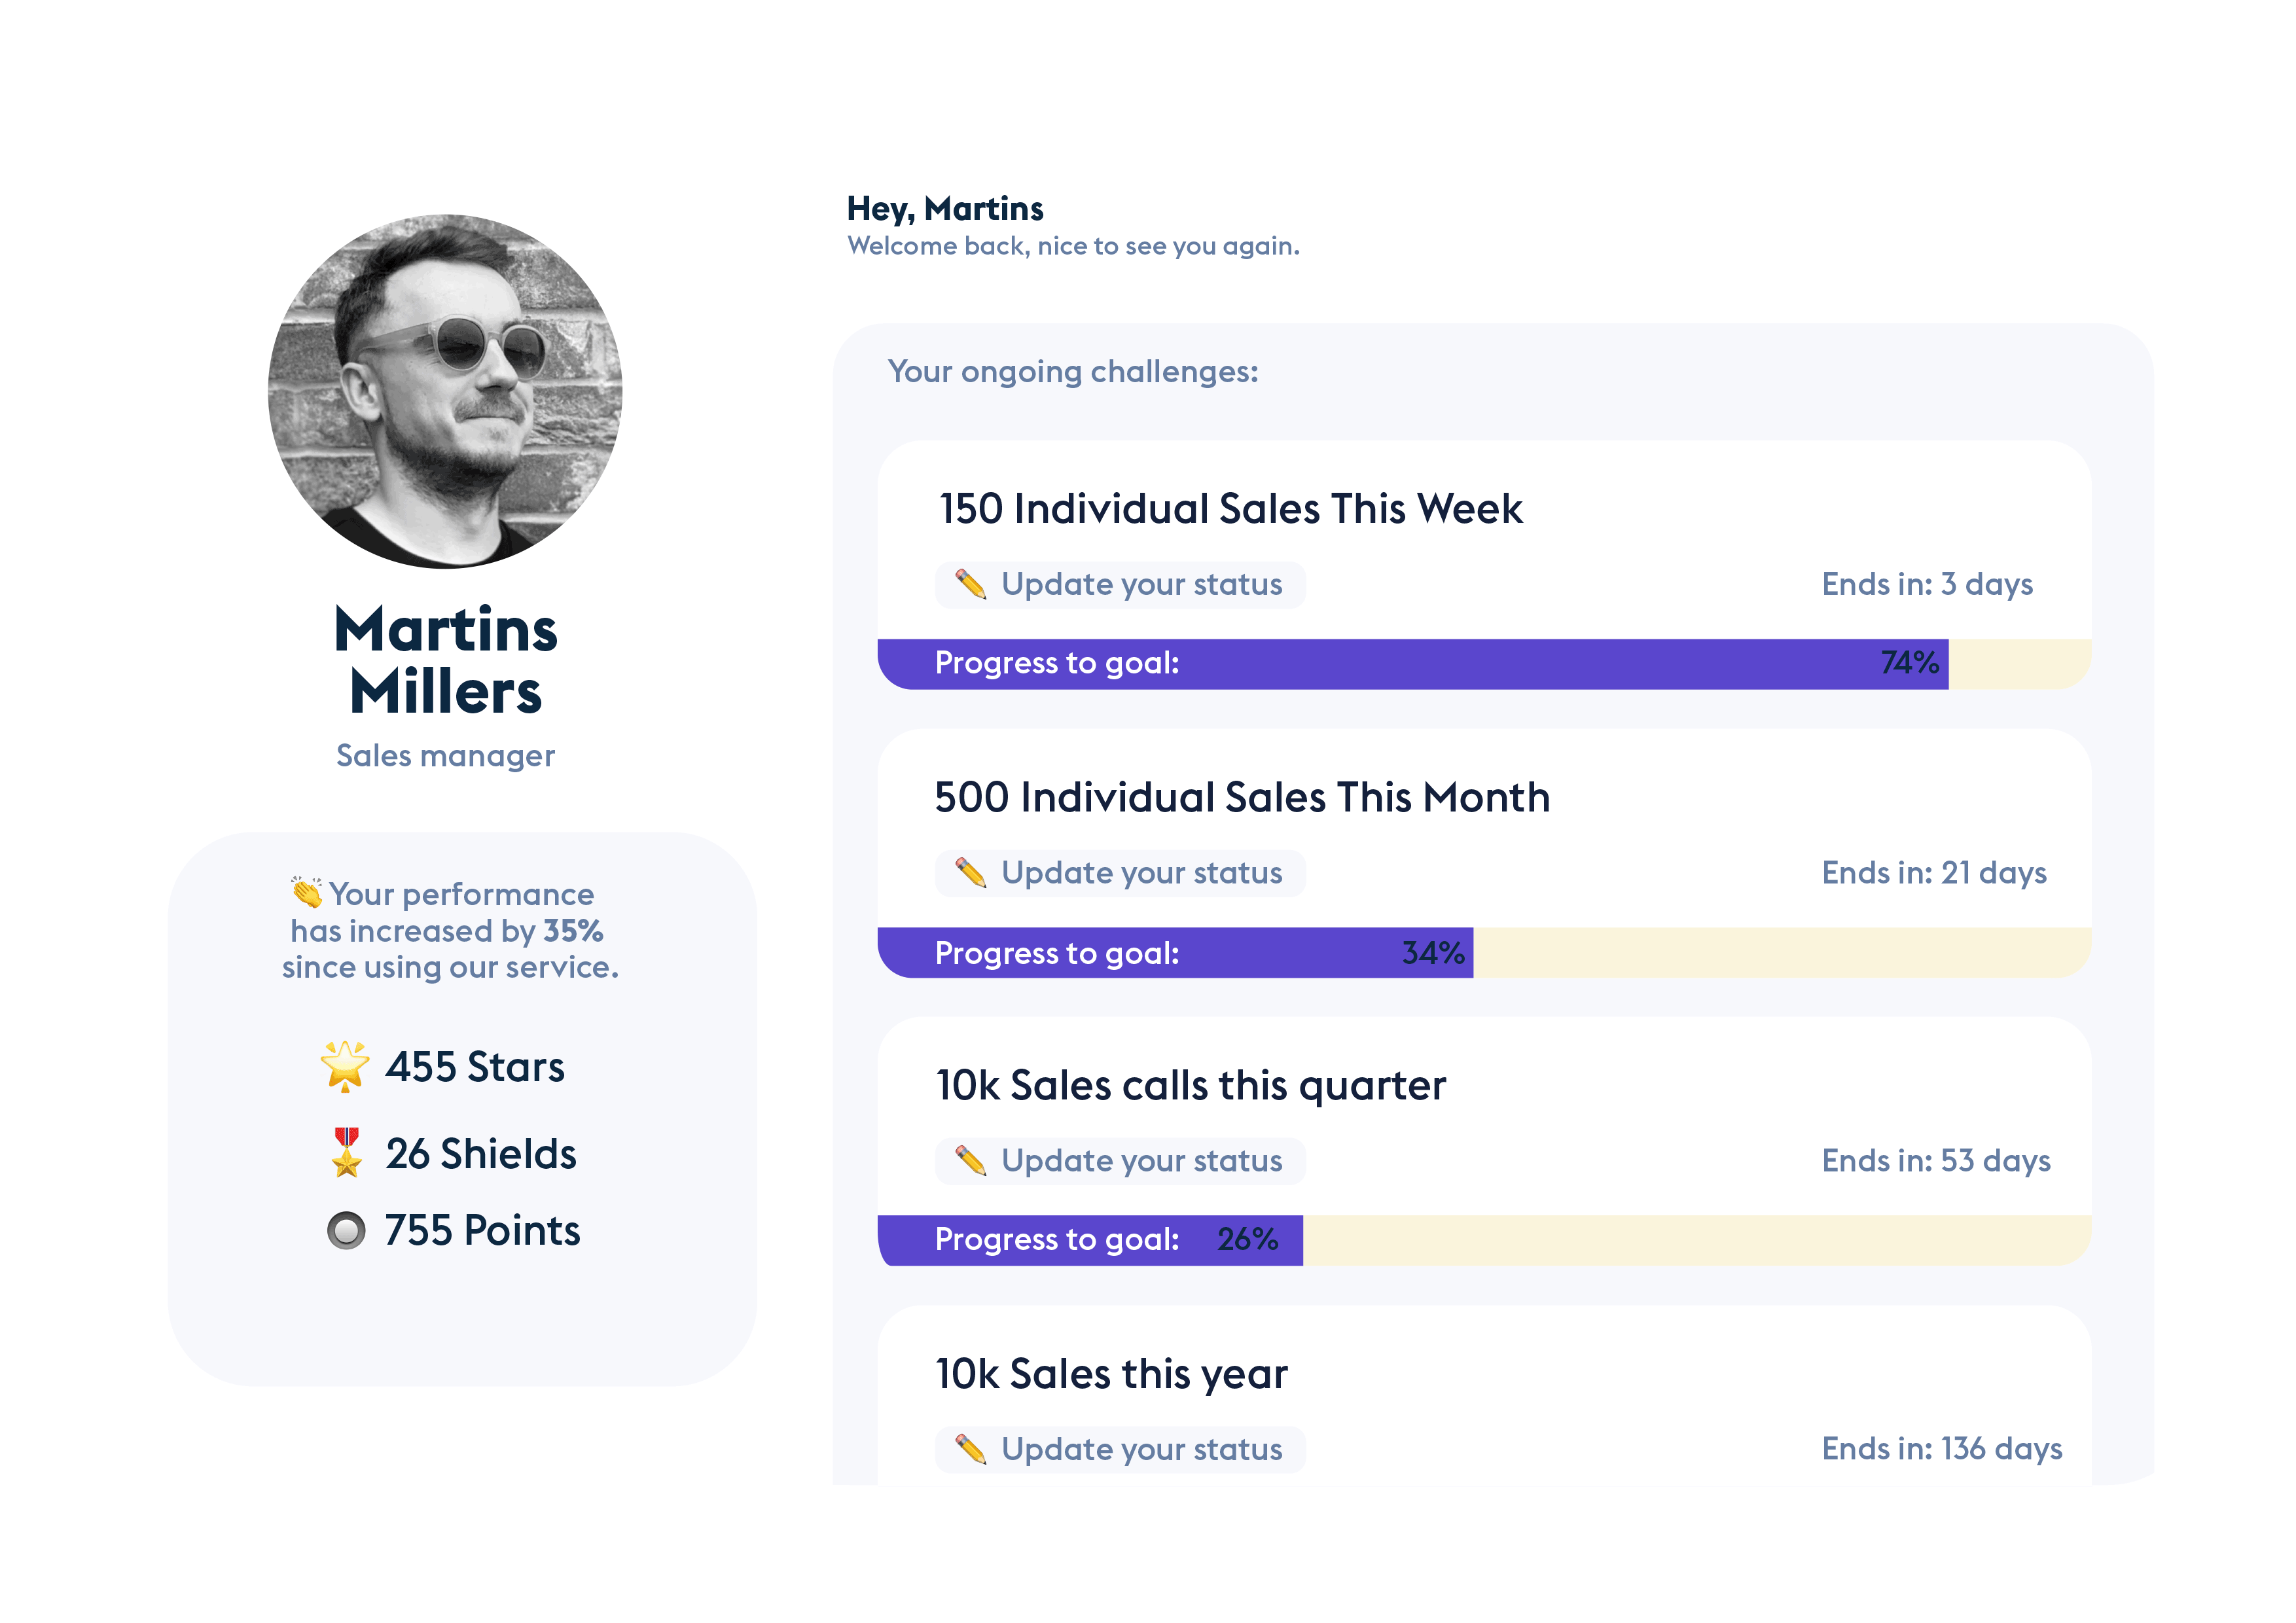This screenshot has width=2296, height=1623.
Task: Update status for 500 Individual Sales This Month
Action: pyautogui.click(x=1141, y=873)
